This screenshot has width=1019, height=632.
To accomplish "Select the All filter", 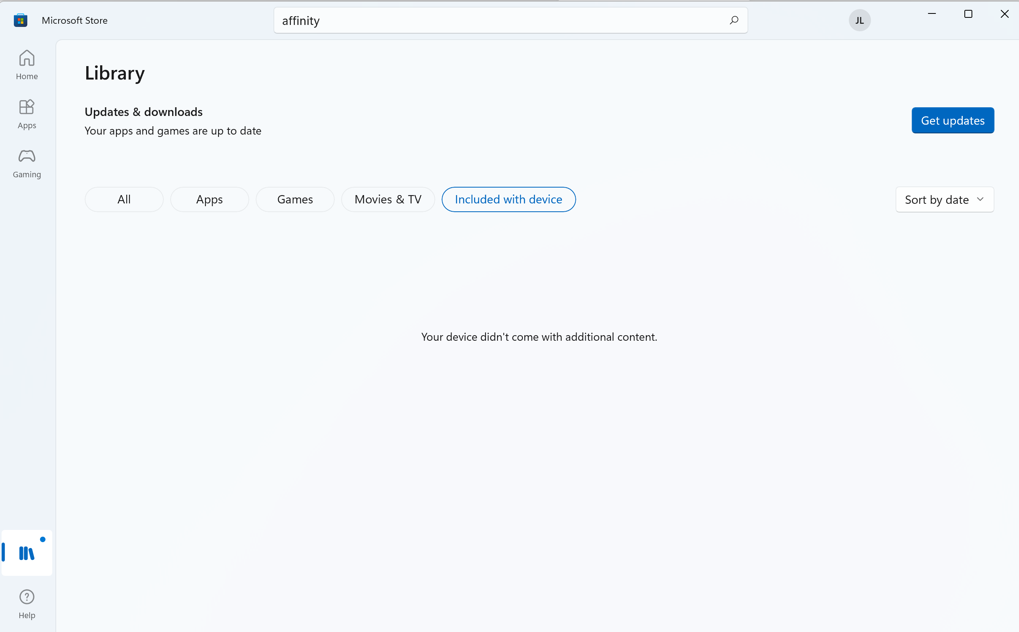I will click(x=124, y=199).
